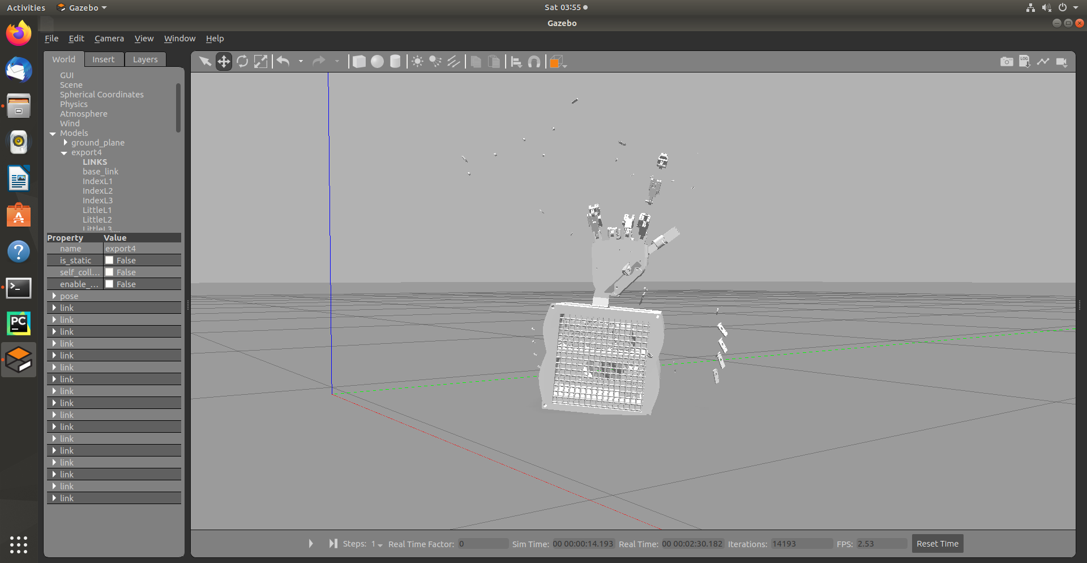Click the undo arrow icon
The image size is (1087, 563).
tap(284, 61)
